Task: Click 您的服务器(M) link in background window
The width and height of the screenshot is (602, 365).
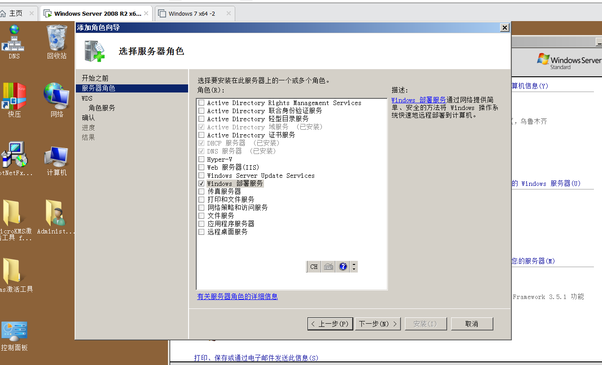Action: point(533,261)
